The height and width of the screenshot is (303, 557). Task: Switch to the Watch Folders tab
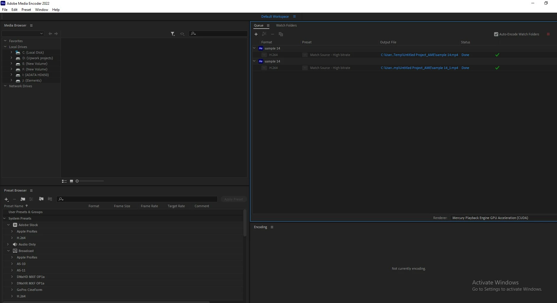pyautogui.click(x=286, y=25)
